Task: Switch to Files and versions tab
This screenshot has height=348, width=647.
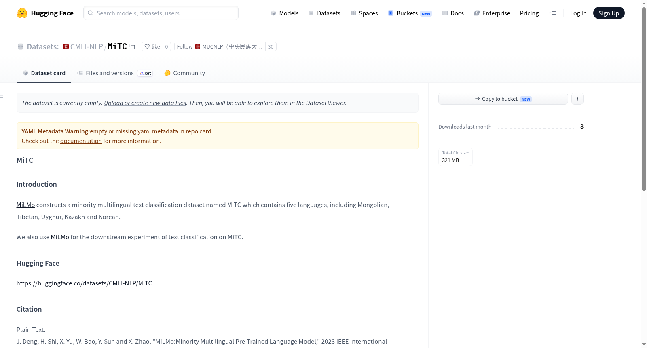Action: click(x=114, y=73)
